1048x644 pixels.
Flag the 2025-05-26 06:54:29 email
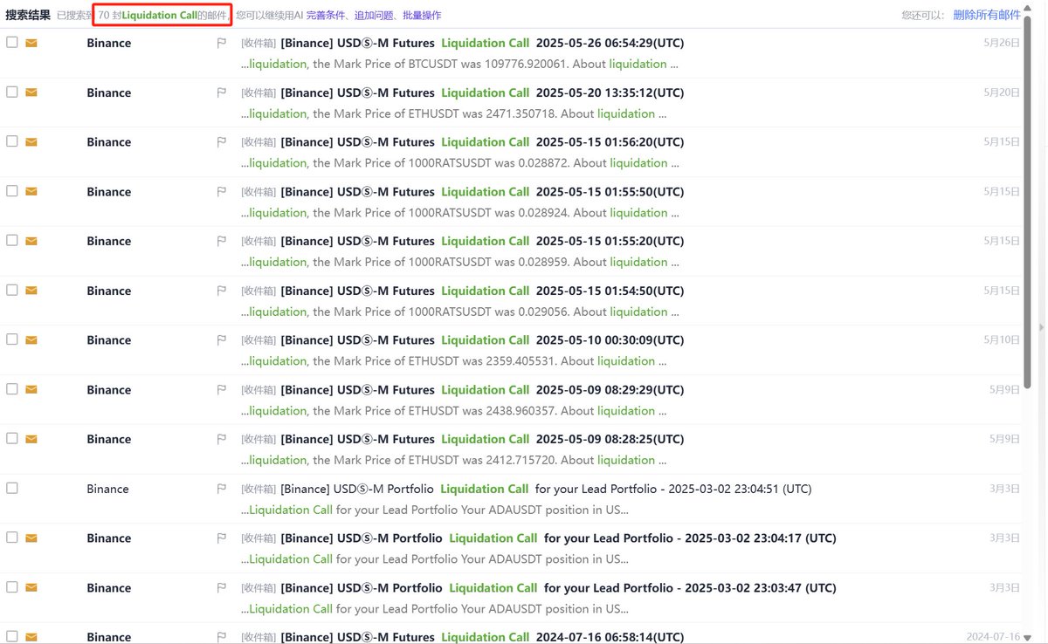[x=221, y=44]
